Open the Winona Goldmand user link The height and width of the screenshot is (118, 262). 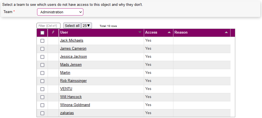[75, 105]
